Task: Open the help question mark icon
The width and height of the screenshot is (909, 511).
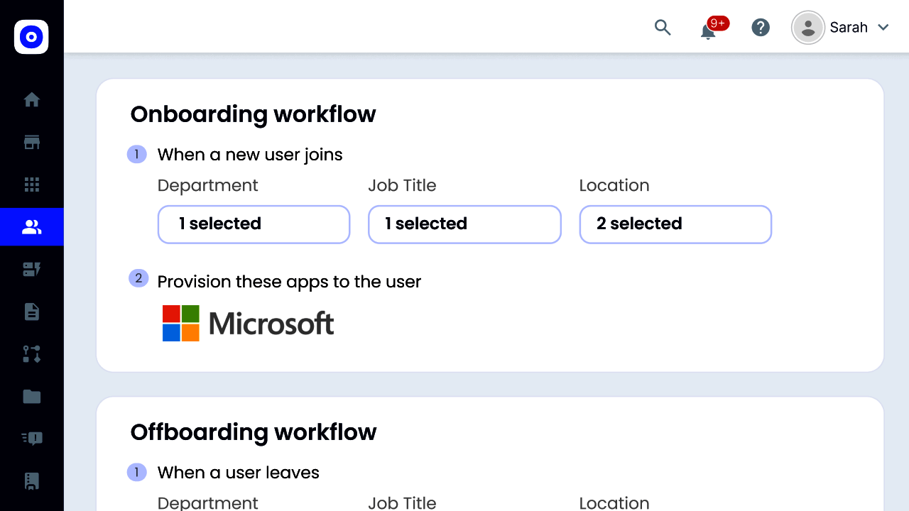Action: pos(761,28)
